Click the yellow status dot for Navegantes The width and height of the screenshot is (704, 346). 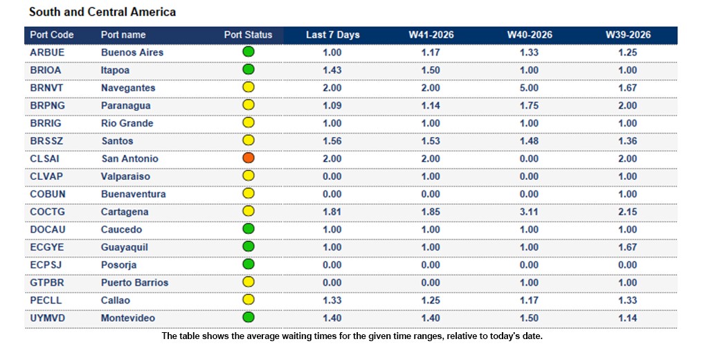249,87
